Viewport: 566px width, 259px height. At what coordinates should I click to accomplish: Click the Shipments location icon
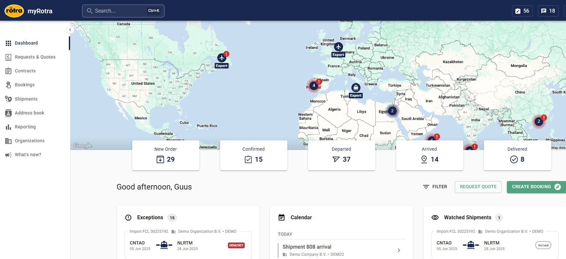click(x=8, y=99)
